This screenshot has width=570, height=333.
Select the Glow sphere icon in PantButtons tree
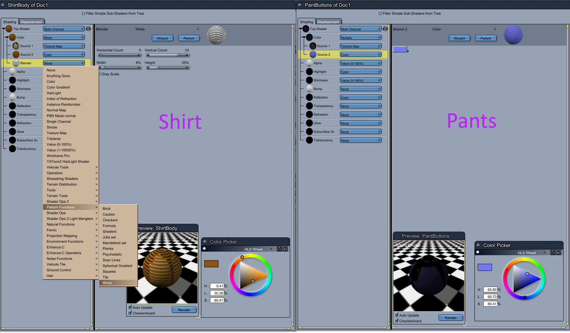[x=309, y=123]
